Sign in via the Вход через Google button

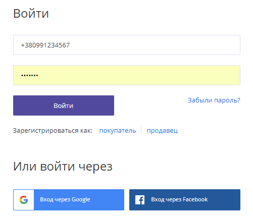pyautogui.click(x=69, y=200)
